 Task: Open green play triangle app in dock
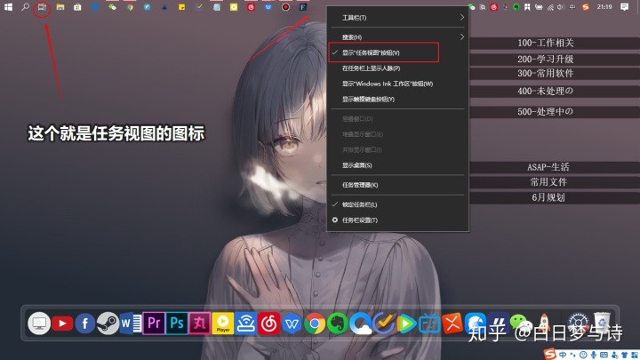pos(406,324)
